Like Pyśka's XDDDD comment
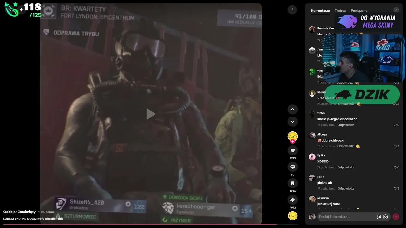This screenshot has height=228, width=406. point(395,168)
